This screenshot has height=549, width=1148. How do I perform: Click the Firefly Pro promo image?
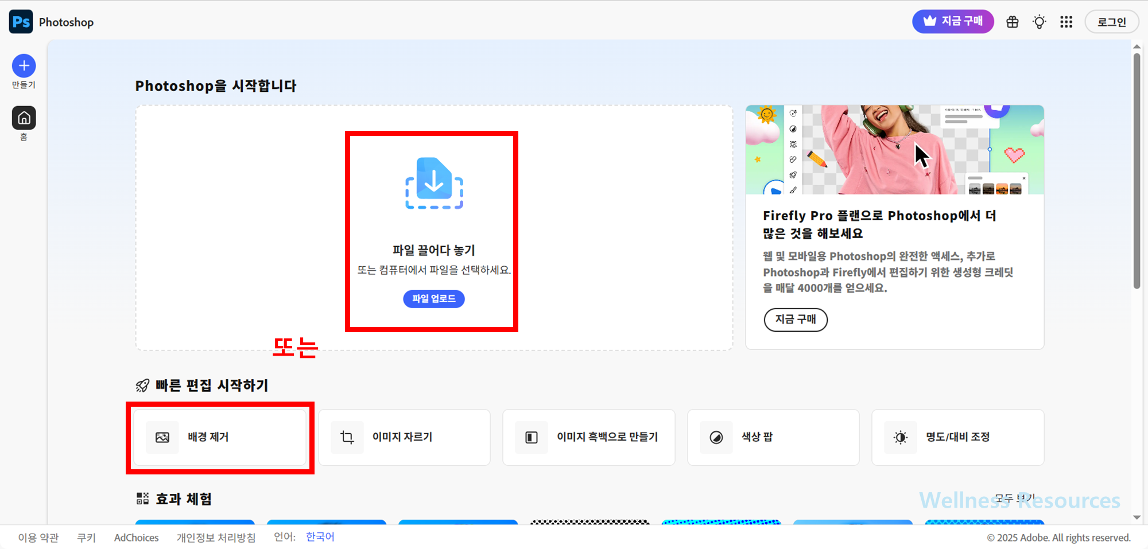[x=895, y=150]
